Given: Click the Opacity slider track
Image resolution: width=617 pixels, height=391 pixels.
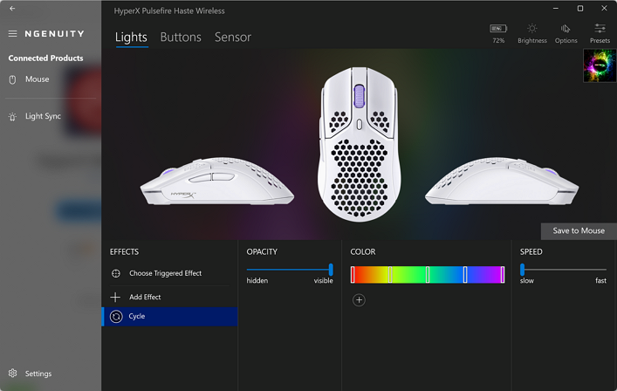Looking at the screenshot, I should click(x=288, y=270).
